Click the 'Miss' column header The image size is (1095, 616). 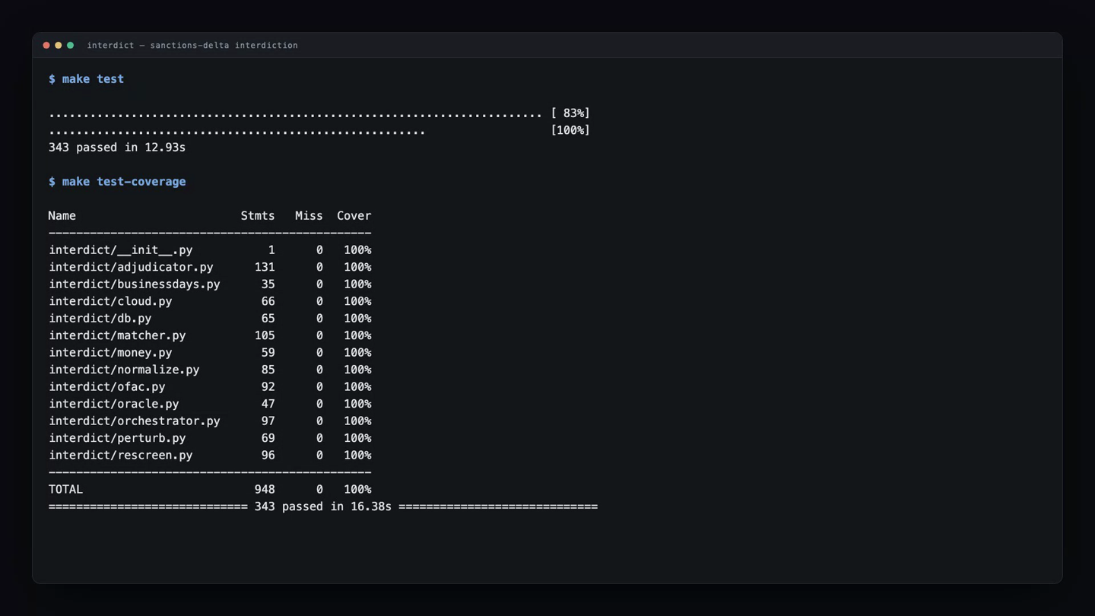pos(309,216)
